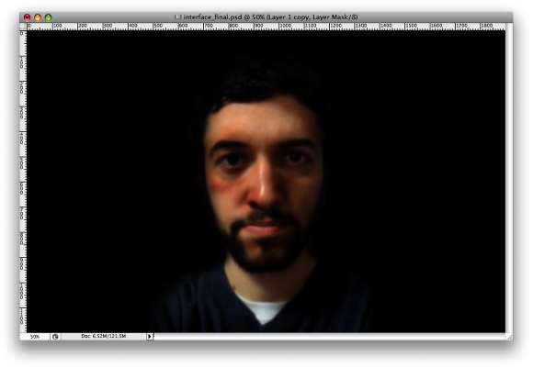Click the document proxy icon in title bar

(177, 17)
